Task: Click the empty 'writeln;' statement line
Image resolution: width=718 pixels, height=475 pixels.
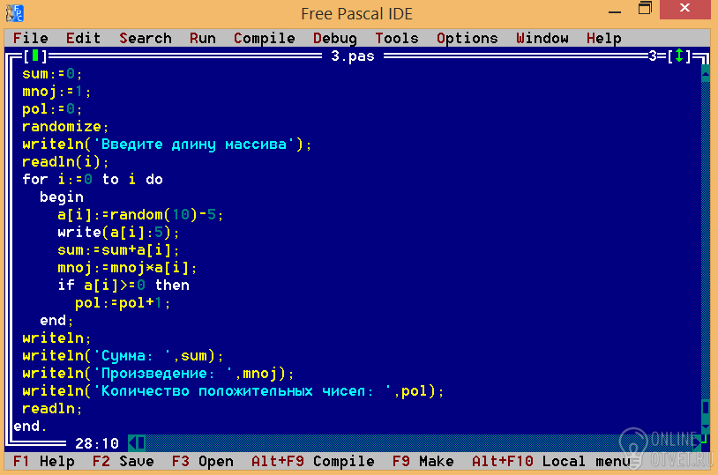Action: click(x=56, y=338)
